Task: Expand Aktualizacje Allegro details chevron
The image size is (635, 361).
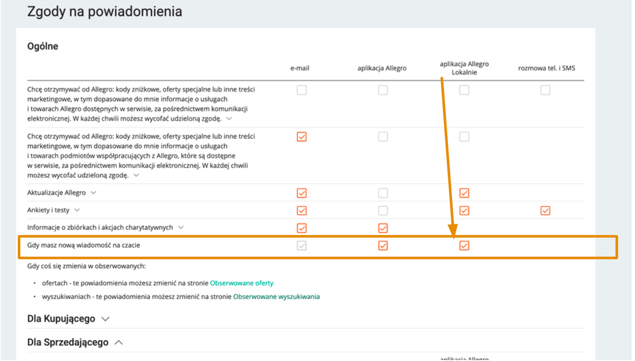Action: [94, 193]
